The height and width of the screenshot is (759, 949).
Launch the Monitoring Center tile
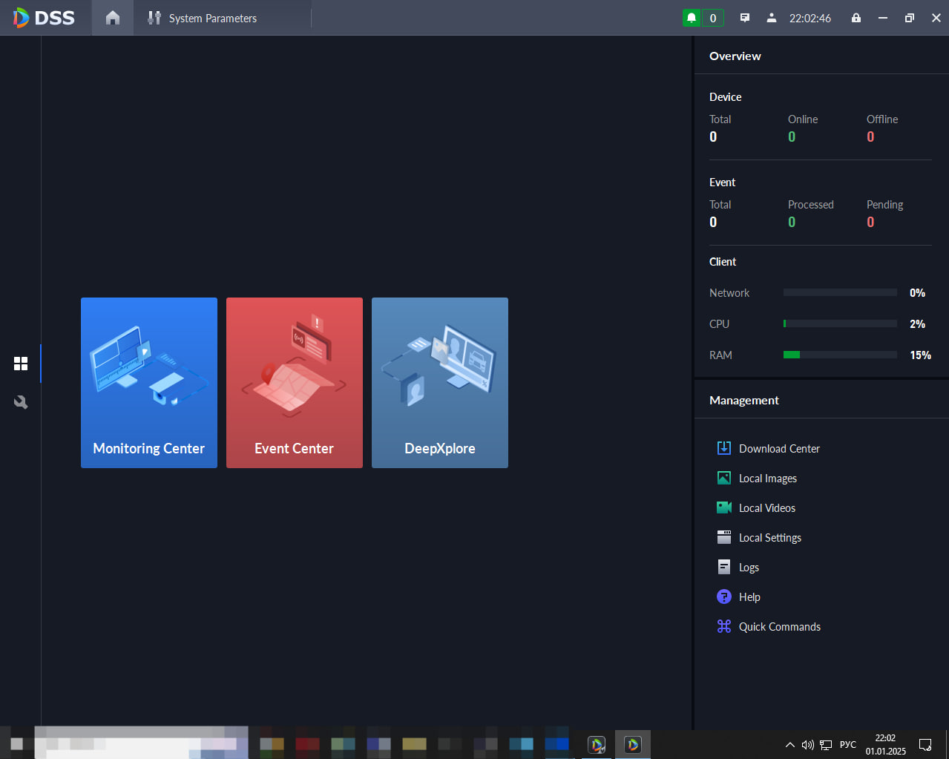click(149, 383)
